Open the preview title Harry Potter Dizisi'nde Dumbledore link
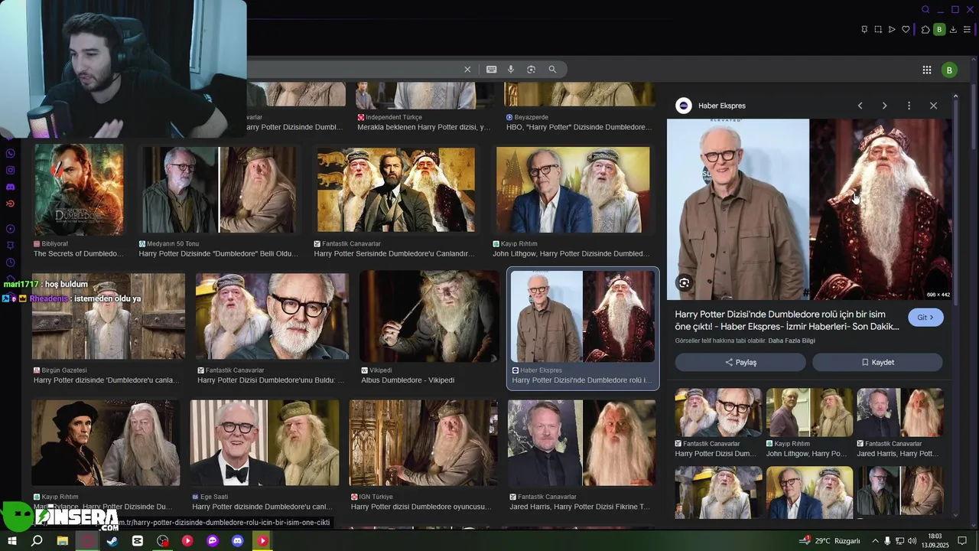The height and width of the screenshot is (551, 979). [787, 320]
